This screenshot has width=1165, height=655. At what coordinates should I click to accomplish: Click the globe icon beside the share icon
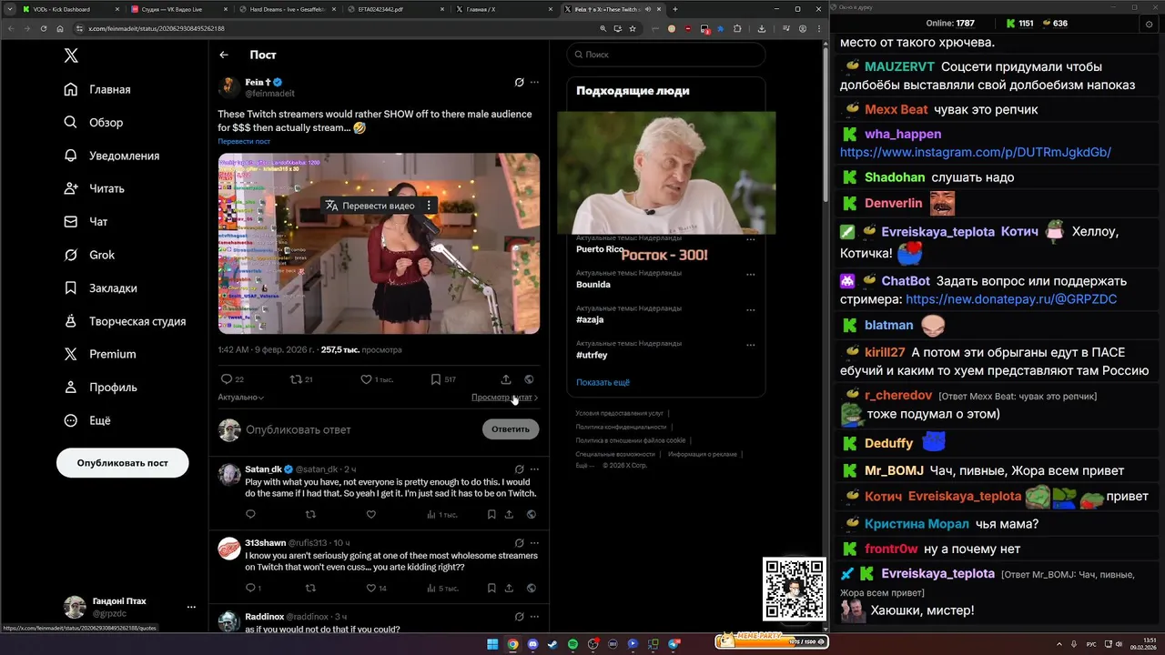[530, 379]
